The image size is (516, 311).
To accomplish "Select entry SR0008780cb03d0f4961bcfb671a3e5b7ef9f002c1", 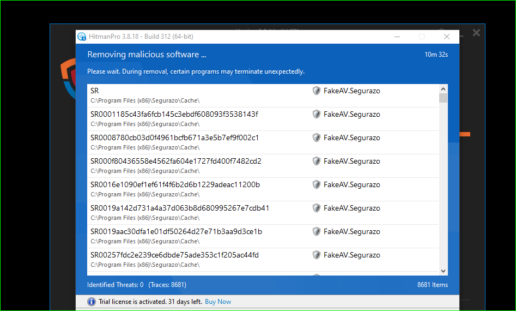I will click(263, 142).
